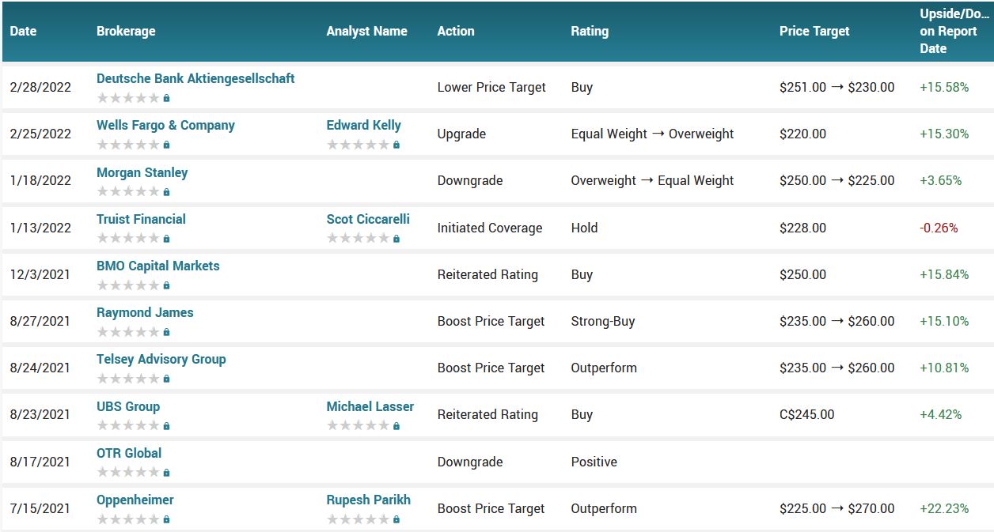Click star rating under BMO Capital Markets
Viewport: 994px width, 532px height.
(x=128, y=285)
